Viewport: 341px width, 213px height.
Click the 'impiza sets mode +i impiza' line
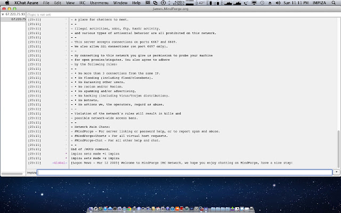pos(95,154)
